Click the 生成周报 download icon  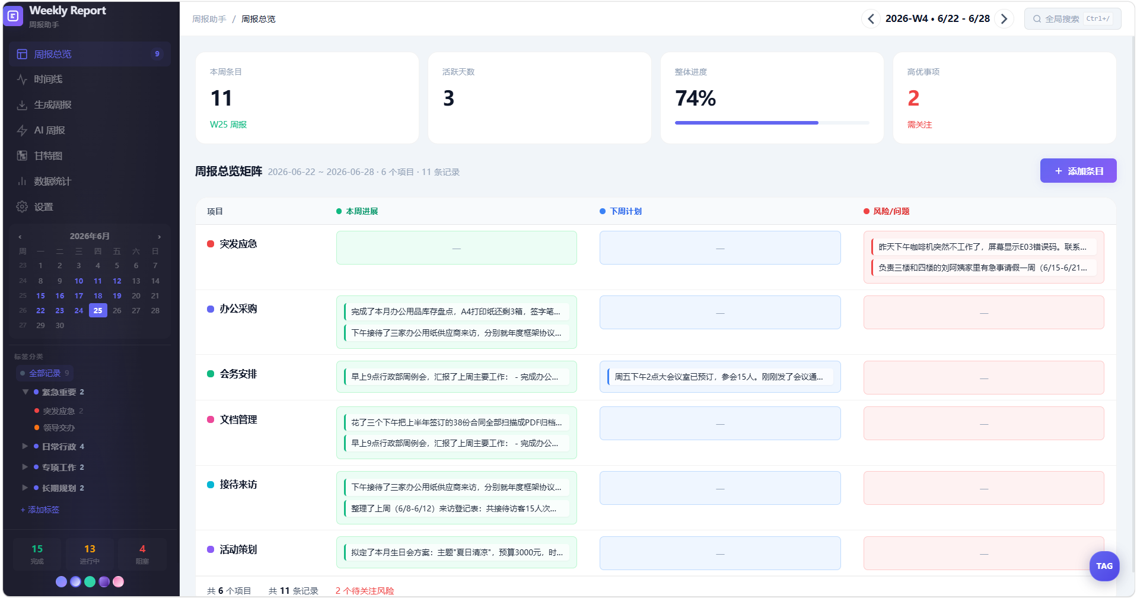(x=22, y=105)
